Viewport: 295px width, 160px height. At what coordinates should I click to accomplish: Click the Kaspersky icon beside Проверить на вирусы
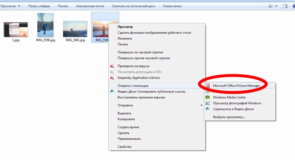[112, 66]
